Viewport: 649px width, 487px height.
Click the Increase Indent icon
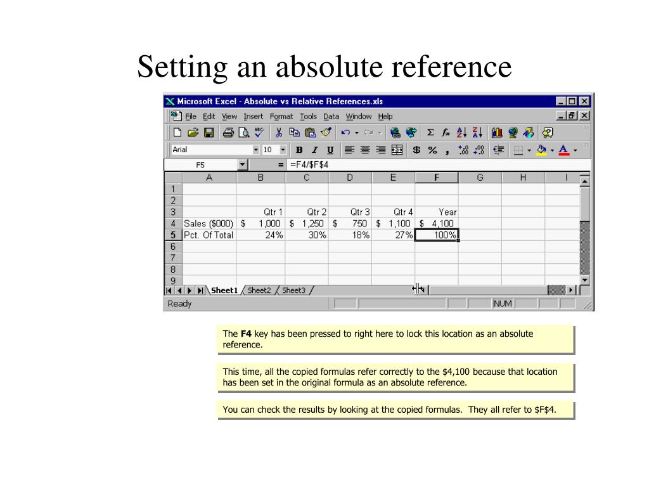coord(499,150)
